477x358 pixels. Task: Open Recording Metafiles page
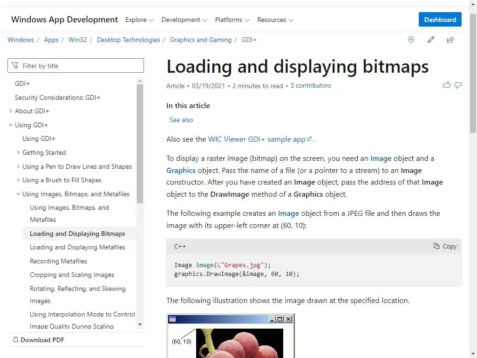(58, 261)
